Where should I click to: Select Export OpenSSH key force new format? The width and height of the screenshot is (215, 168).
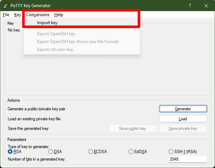(x=82, y=42)
